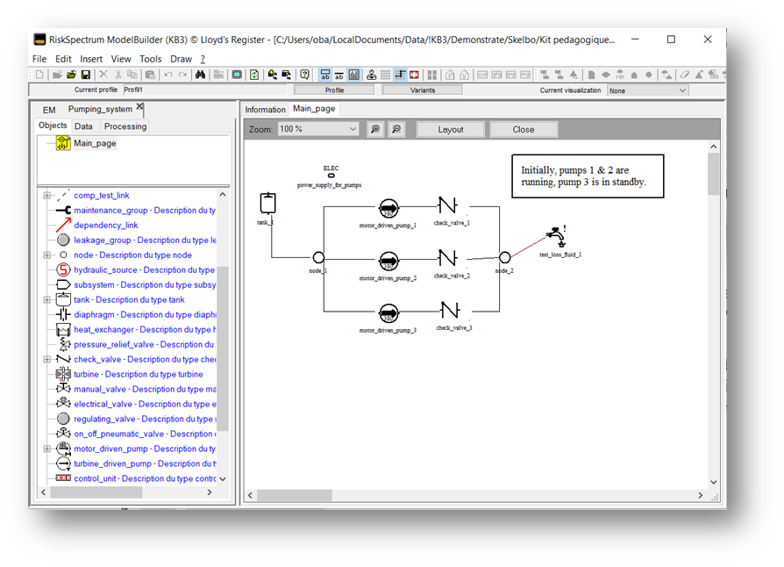Image resolution: width=784 pixels, height=567 pixels.
Task: Click the Cut scissors toolbar icon
Action: 118,75
